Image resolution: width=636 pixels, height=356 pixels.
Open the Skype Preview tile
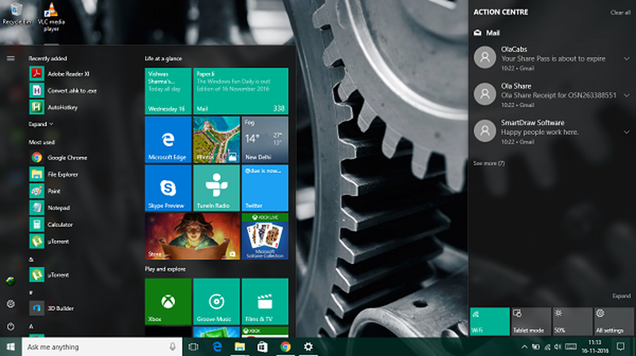tap(168, 188)
